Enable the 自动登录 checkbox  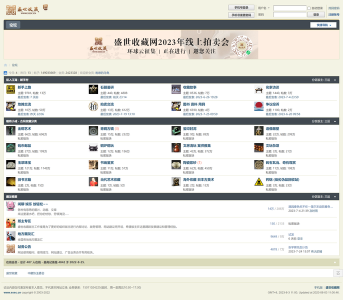[x=309, y=8]
